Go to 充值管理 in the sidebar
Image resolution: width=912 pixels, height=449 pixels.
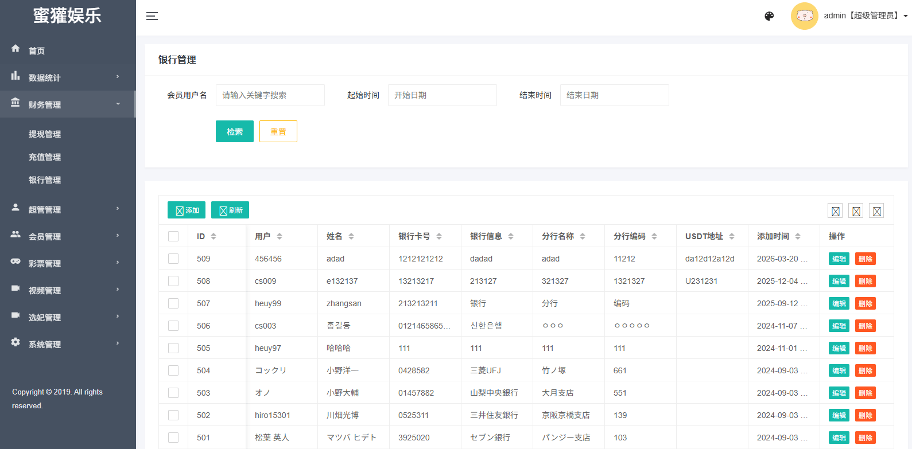tap(45, 157)
